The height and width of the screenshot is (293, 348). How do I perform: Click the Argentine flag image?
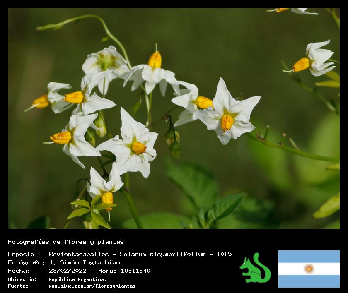[309, 269]
